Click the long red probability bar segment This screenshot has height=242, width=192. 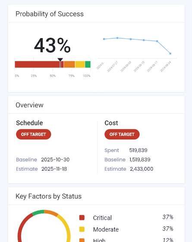(x=37, y=64)
